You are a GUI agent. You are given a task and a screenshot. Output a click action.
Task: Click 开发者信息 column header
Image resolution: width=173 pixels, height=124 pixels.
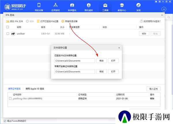coord(74,27)
